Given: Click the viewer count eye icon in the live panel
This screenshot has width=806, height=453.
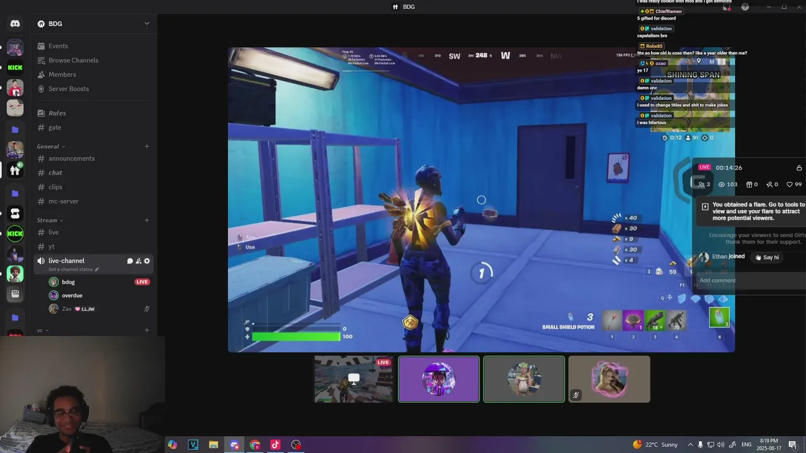Looking at the screenshot, I should pyautogui.click(x=722, y=184).
